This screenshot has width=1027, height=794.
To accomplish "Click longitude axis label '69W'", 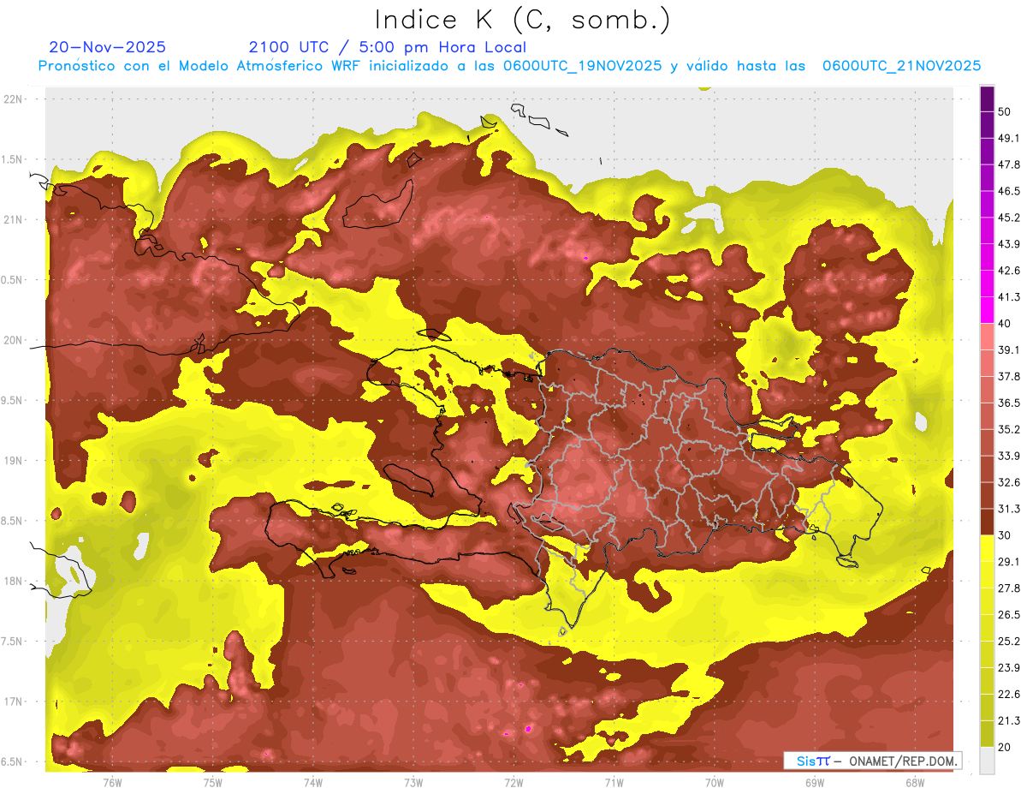I will click(814, 783).
